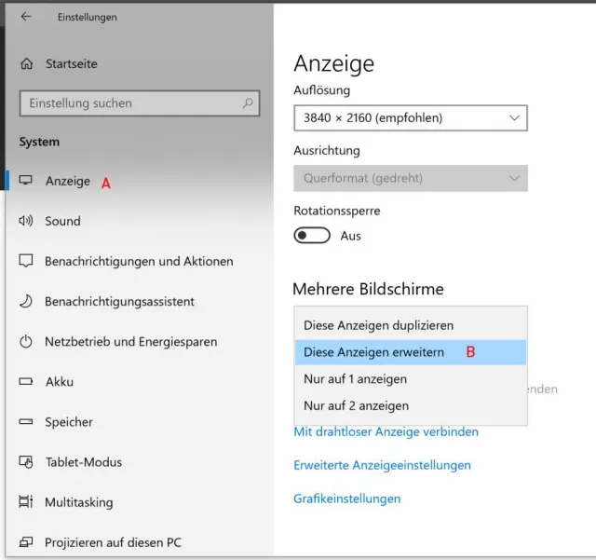
Task: Select Diese Anzeigen erweitern option
Action: pos(374,352)
